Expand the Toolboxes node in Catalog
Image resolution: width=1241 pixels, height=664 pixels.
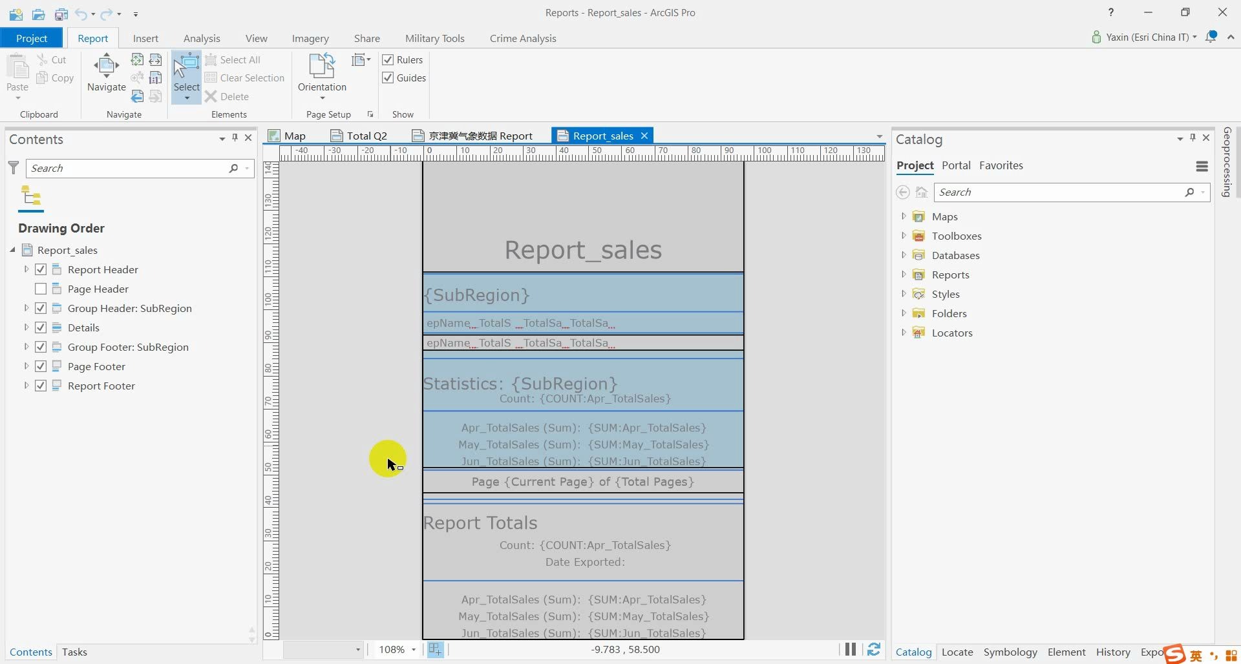click(x=904, y=236)
